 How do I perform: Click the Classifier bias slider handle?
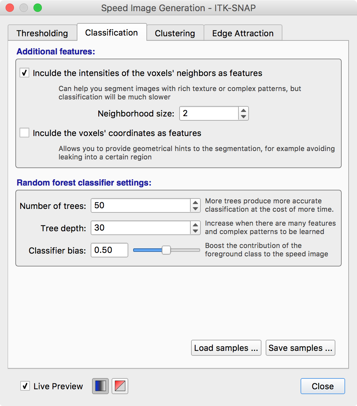point(166,250)
